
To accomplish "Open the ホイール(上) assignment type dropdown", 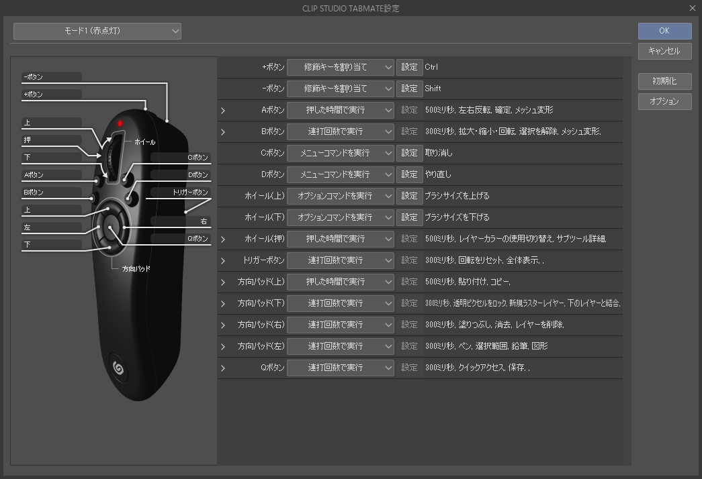I will 341,196.
